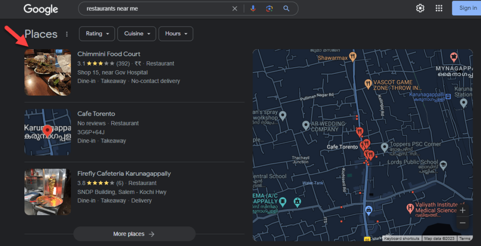This screenshot has height=246, width=481.
Task: Click the spray workshop map pin
Action: pos(282,115)
